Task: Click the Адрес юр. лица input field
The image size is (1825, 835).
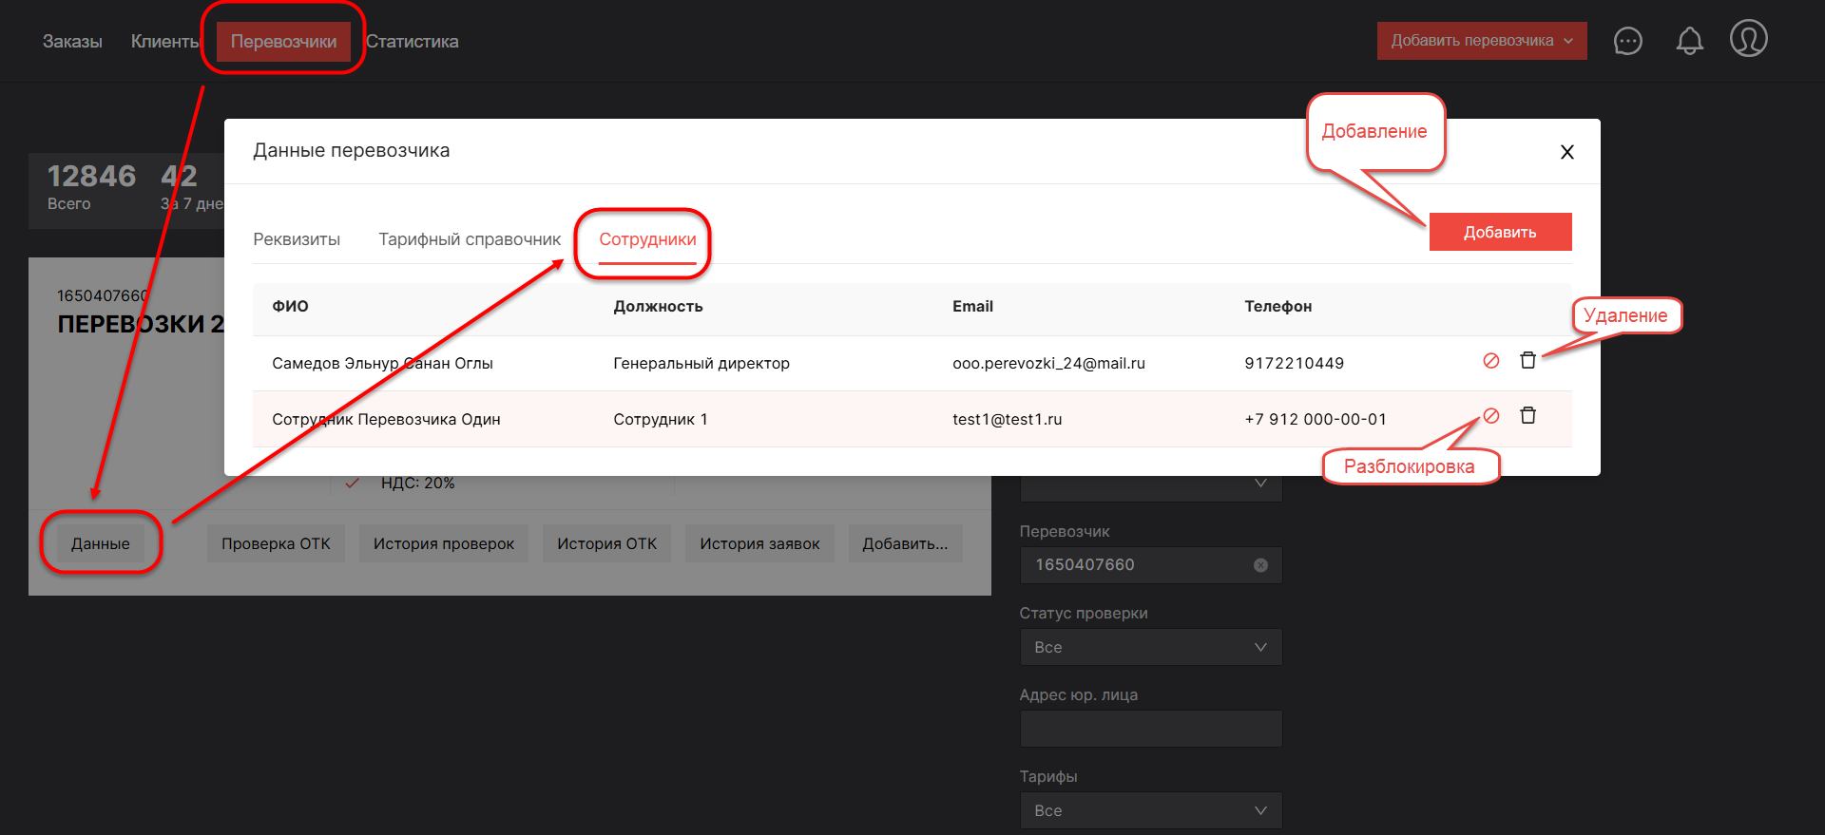Action: point(1150,729)
